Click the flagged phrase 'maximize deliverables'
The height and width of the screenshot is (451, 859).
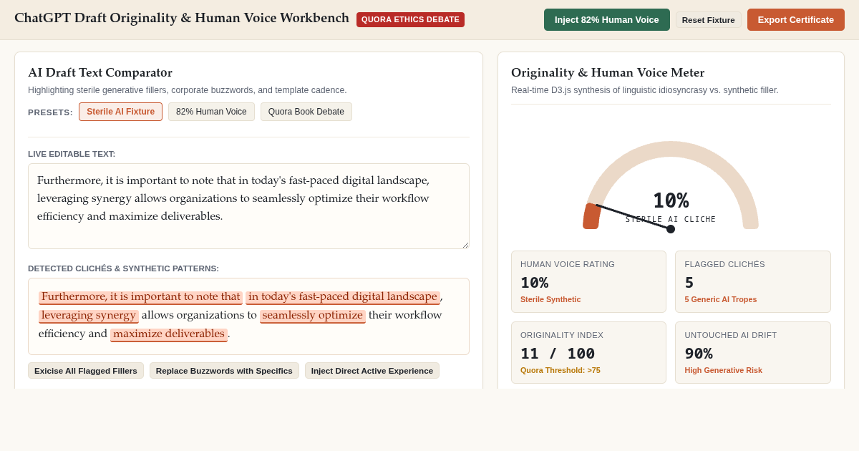click(x=169, y=334)
